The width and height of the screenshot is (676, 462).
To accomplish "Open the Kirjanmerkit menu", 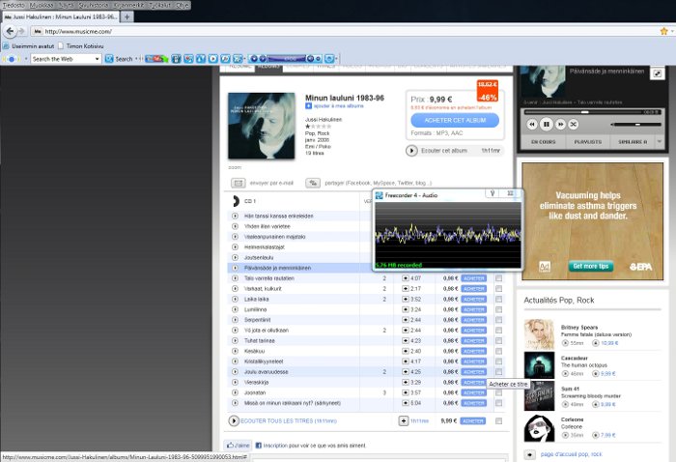I will click(128, 5).
